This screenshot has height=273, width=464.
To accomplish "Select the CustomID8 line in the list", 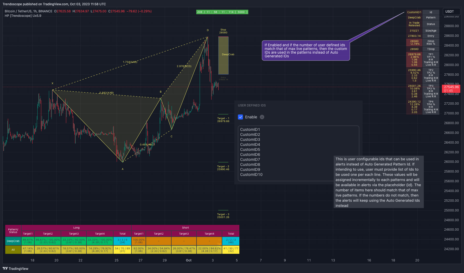I will coord(250,165).
